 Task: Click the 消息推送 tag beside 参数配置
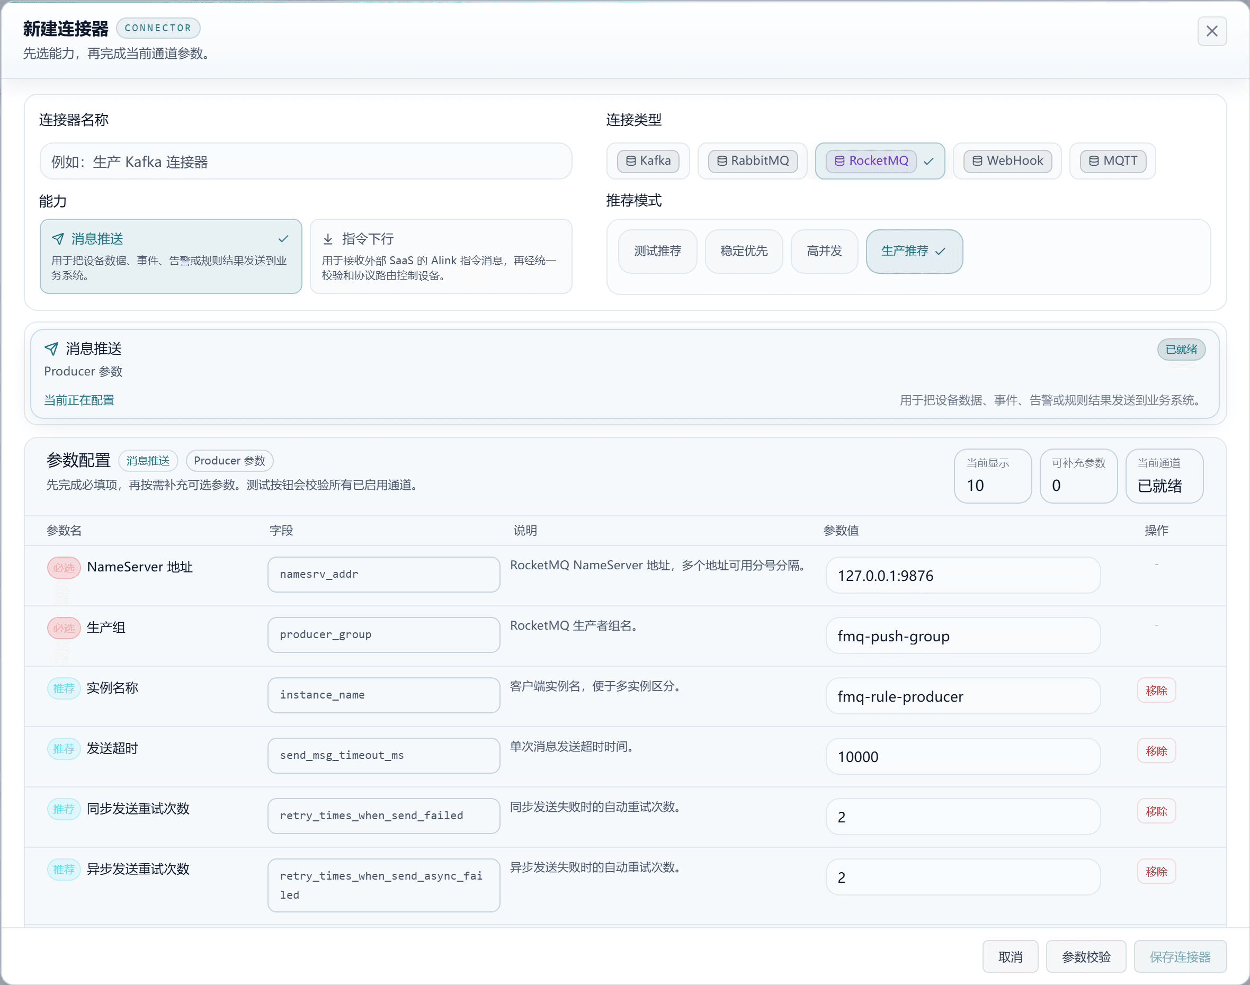coord(148,461)
